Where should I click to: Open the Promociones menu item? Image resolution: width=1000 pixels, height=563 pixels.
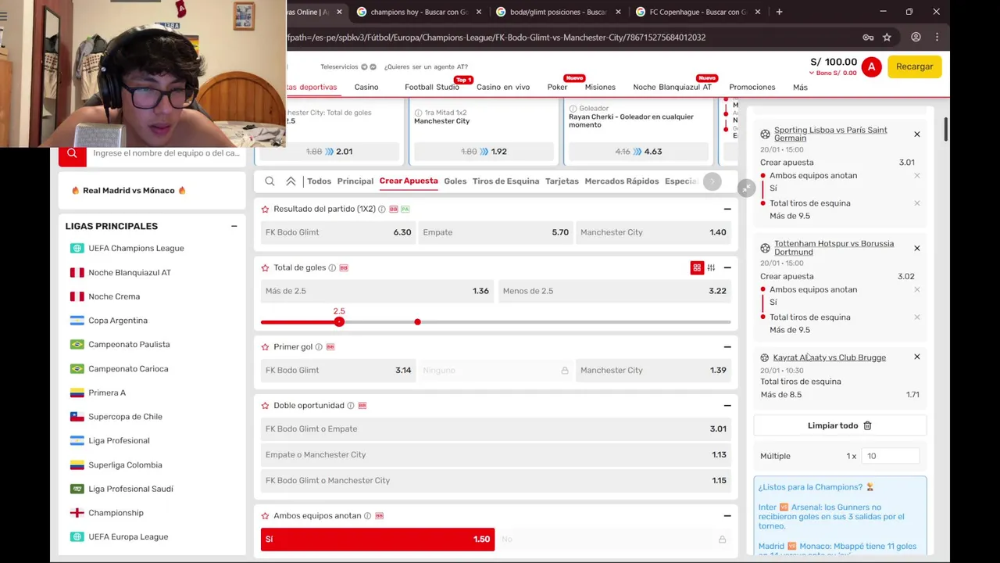pyautogui.click(x=752, y=88)
